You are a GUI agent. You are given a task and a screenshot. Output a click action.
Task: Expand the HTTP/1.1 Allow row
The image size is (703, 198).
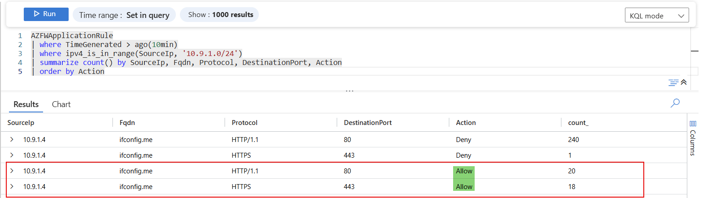point(12,171)
